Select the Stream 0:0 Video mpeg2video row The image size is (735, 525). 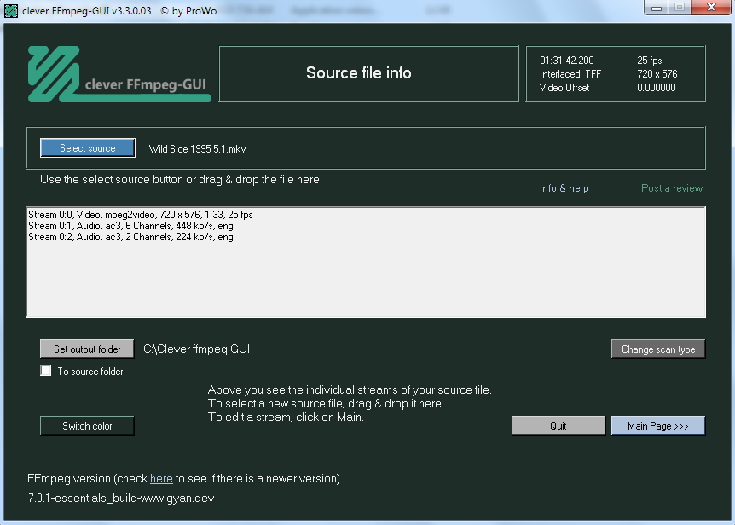[141, 215]
